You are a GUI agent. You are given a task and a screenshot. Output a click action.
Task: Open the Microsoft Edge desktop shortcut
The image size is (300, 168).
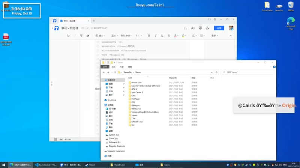[x=291, y=24]
